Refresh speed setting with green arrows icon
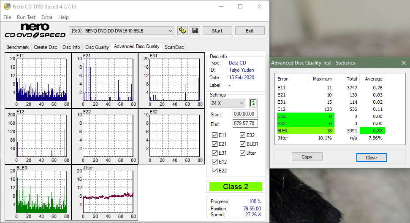Image resolution: width=410 pixels, height=223 pixels. point(253,103)
